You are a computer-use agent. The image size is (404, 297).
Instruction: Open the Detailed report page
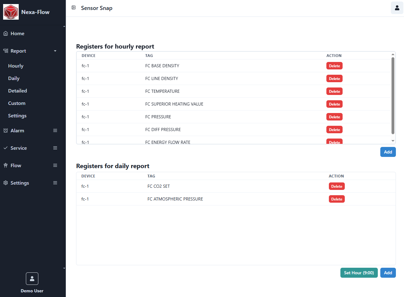[17, 91]
